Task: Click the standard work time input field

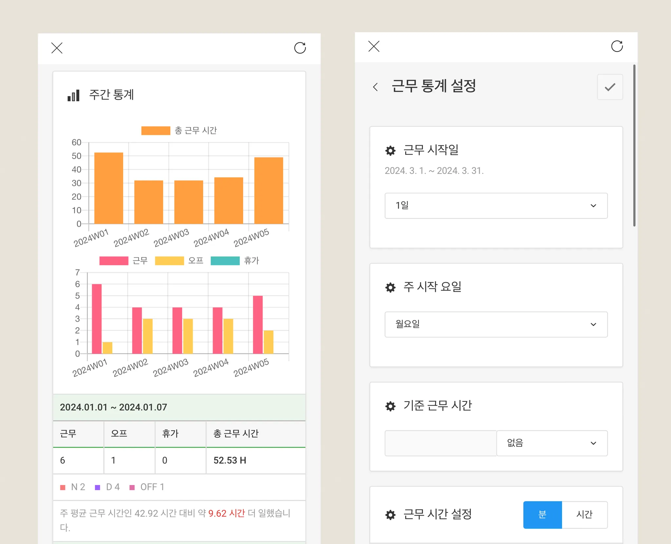Action: click(440, 443)
